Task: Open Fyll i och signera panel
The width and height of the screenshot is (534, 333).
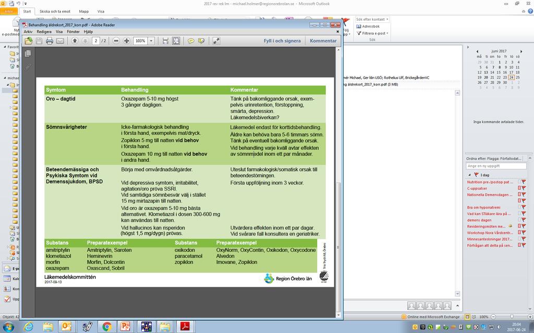Action: click(x=282, y=41)
